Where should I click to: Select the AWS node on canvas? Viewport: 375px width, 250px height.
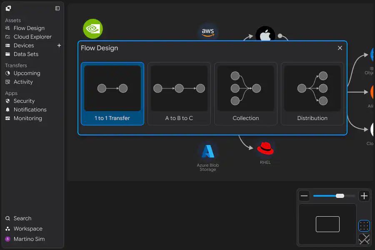pyautogui.click(x=208, y=32)
